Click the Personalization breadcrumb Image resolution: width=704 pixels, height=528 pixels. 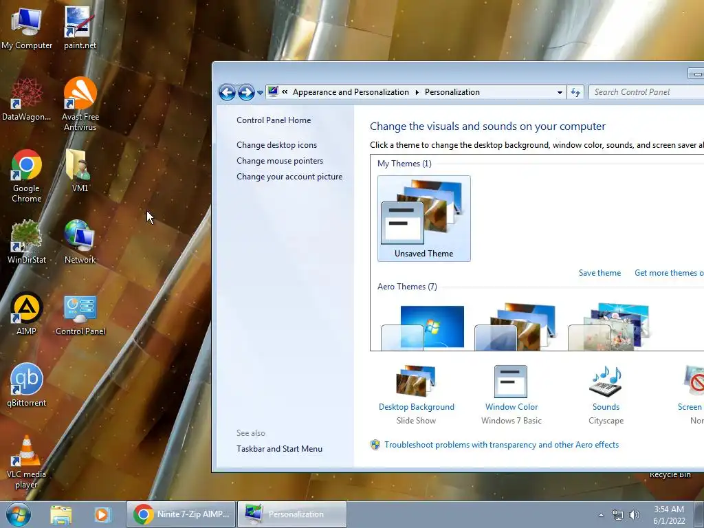(452, 92)
